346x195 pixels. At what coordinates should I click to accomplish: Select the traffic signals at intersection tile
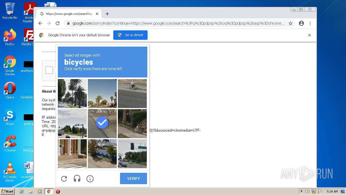72,123
